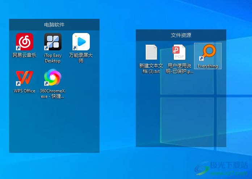252x179 pixels.
Task: Click the 电脑软件 box title bar
Action: 54,25
